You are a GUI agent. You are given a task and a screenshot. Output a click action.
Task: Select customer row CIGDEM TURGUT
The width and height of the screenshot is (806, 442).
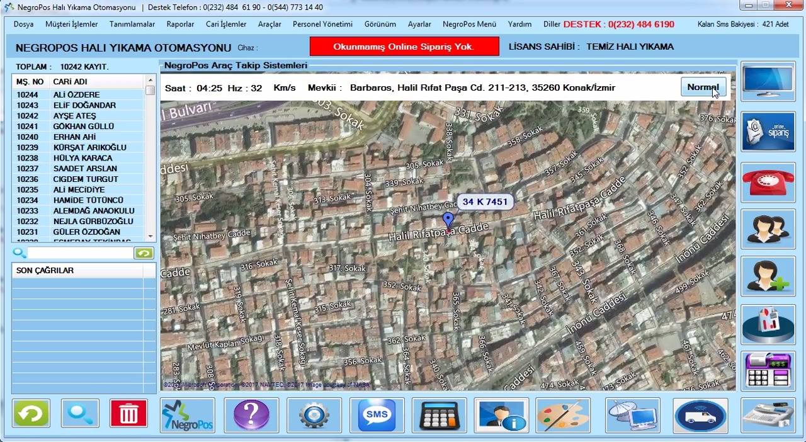(x=78, y=179)
